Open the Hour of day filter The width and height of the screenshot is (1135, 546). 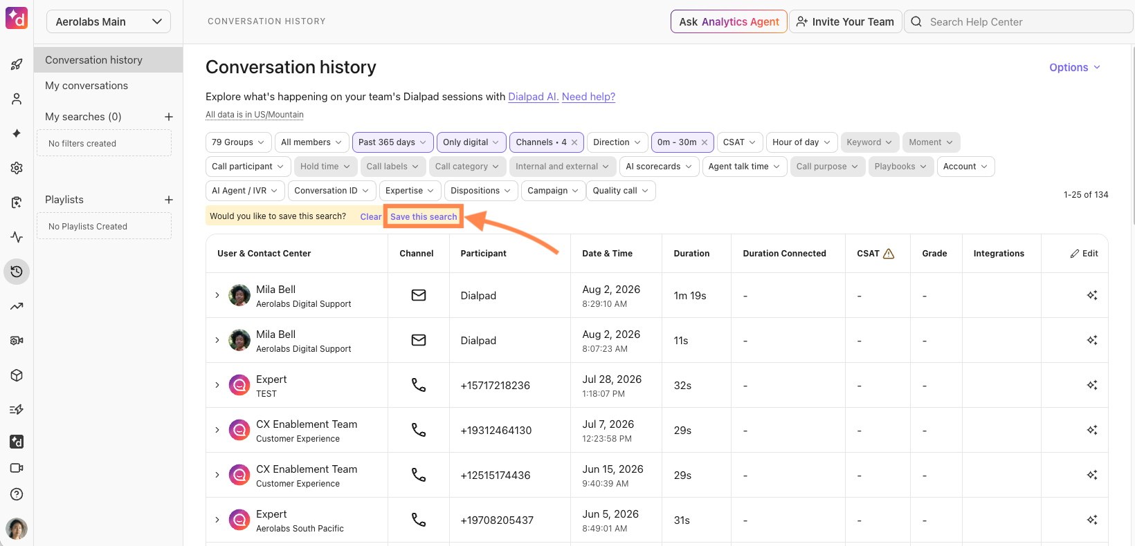coord(801,142)
